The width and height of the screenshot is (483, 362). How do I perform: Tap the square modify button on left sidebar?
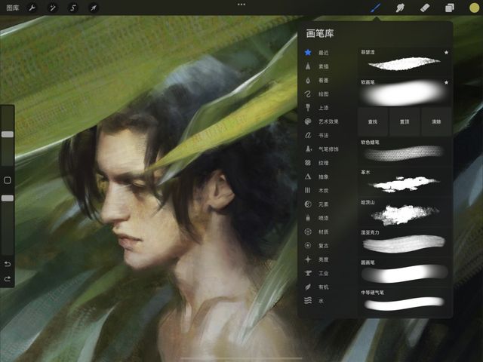coord(8,180)
